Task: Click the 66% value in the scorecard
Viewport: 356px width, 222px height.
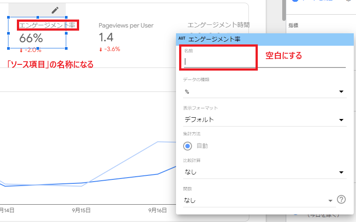Action: (x=31, y=39)
